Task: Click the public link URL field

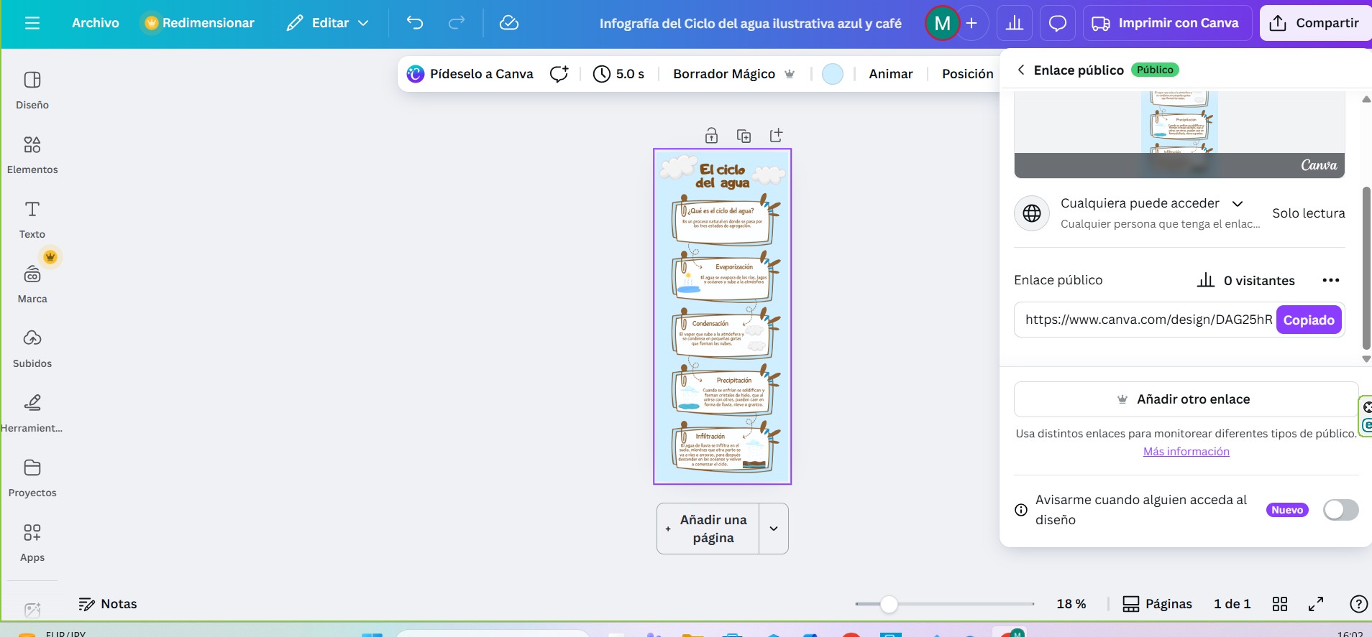Action: (1148, 320)
